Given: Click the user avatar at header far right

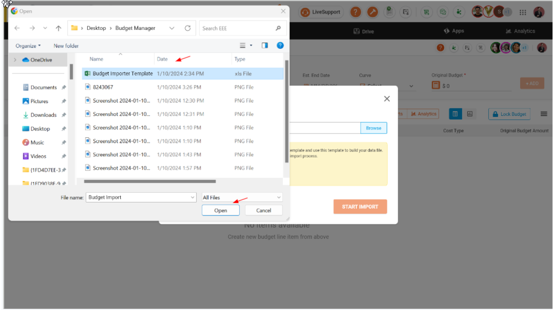Looking at the screenshot, I should pos(539,12).
